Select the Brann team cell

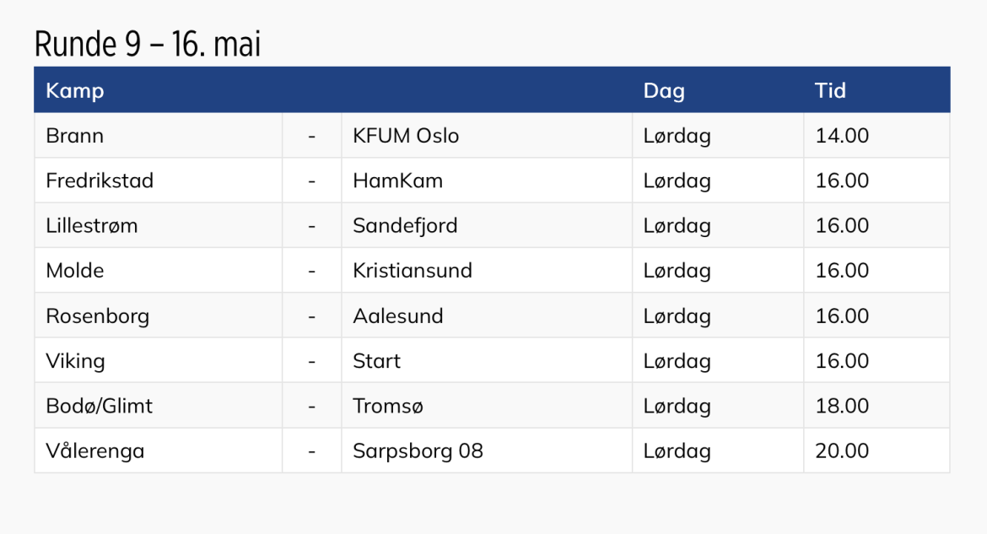point(75,136)
